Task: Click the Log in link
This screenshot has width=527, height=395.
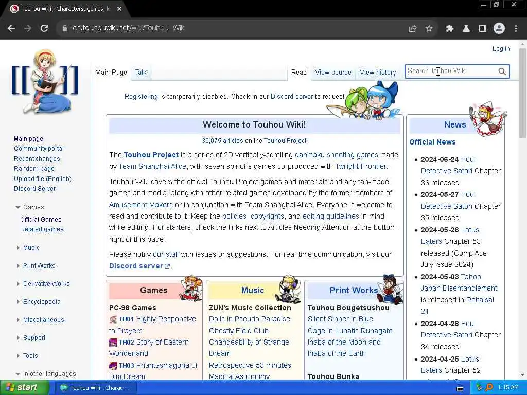Action: [x=501, y=49]
